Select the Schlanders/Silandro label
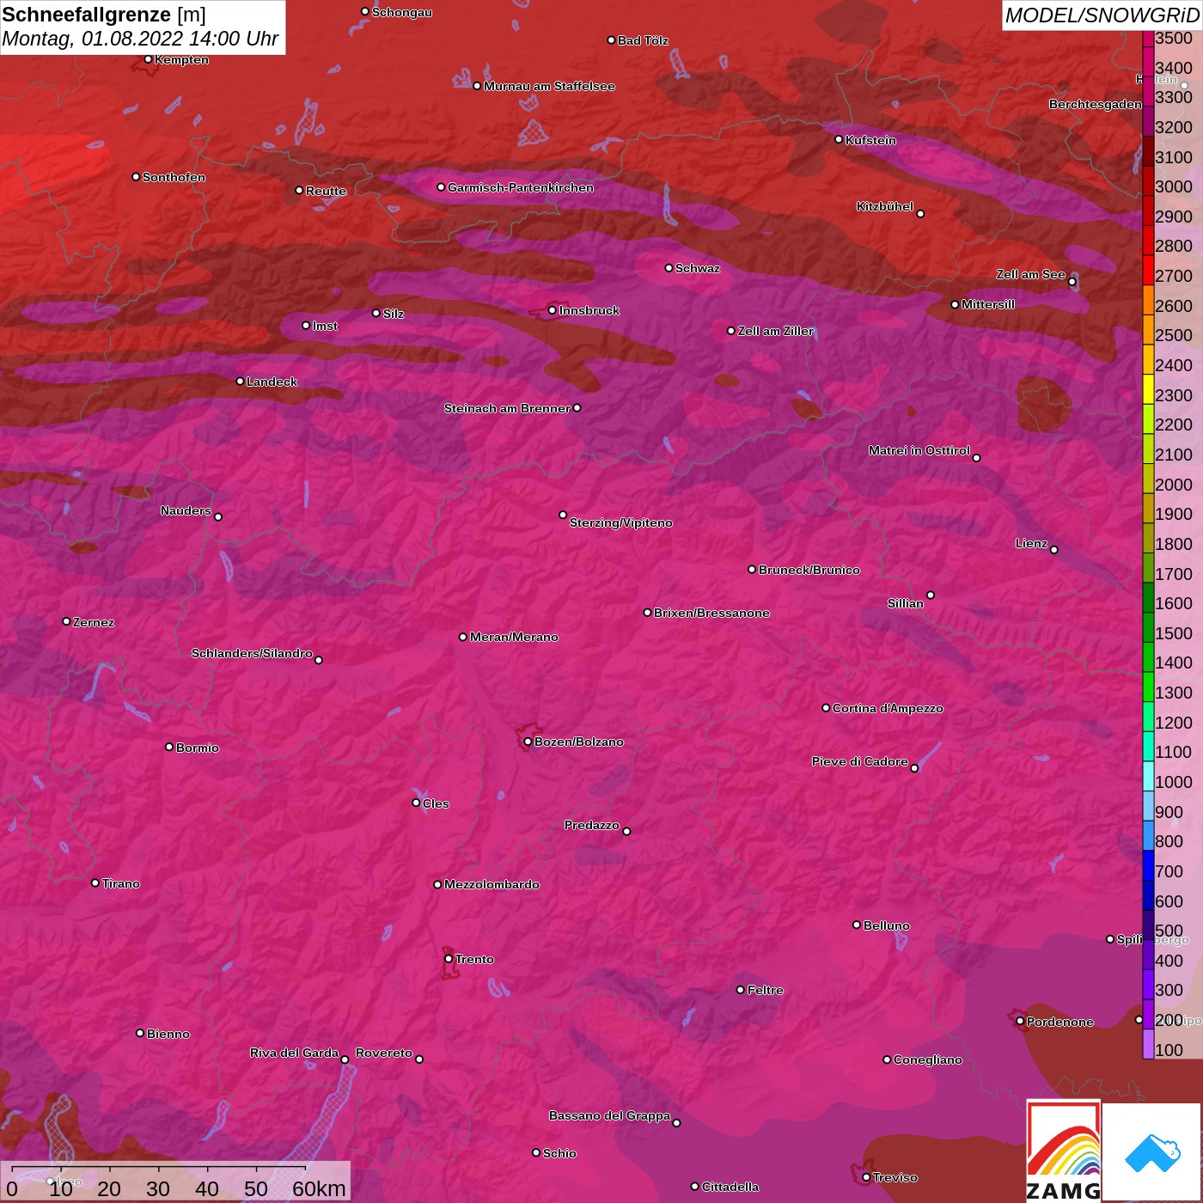Viewport: 1203px width, 1203px height. point(252,653)
